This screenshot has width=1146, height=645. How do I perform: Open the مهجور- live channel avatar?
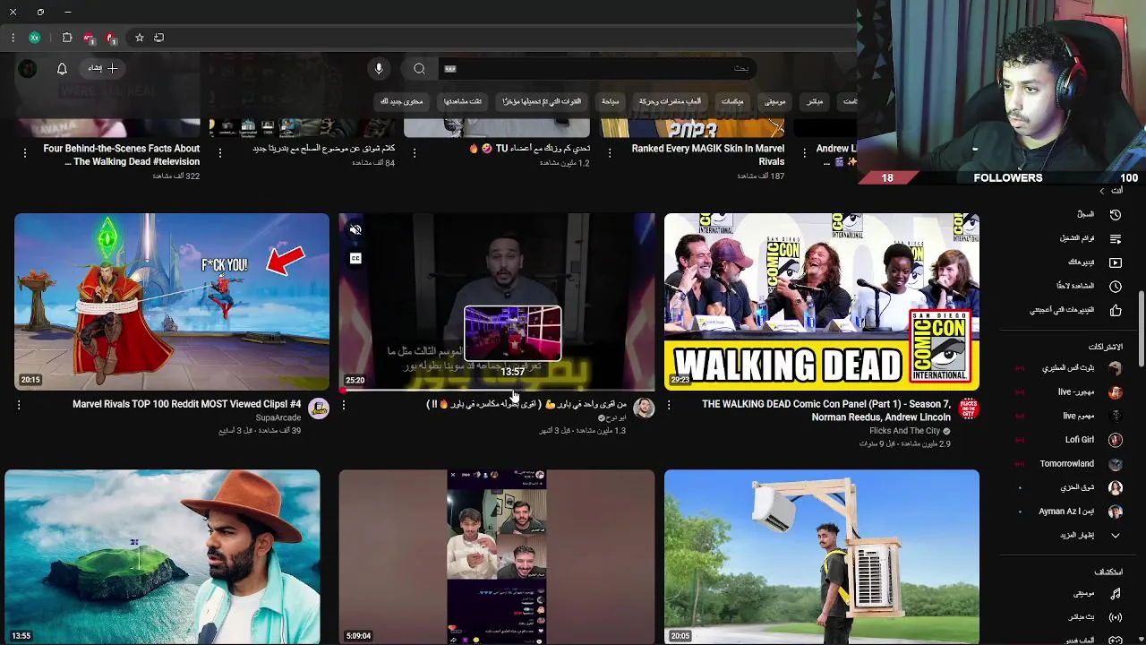coord(1115,392)
